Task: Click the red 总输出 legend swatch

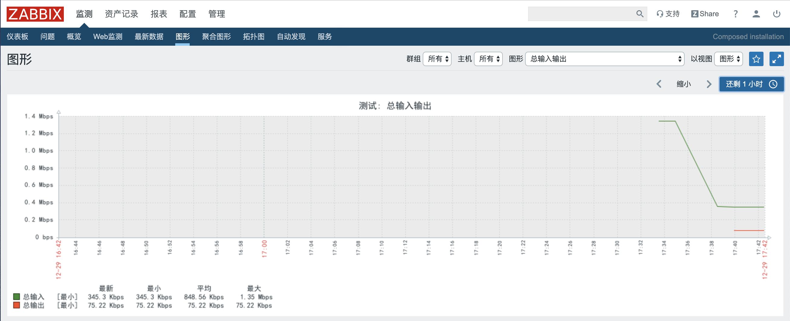Action: pyautogui.click(x=17, y=305)
